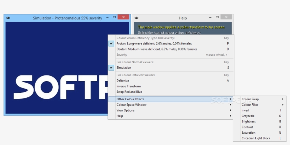Apply the Invert colour effect
This screenshot has width=290, height=145.
pos(245,110)
